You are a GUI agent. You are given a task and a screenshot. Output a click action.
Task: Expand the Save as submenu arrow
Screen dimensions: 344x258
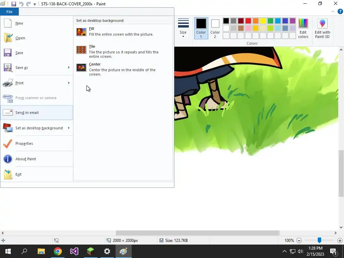point(69,67)
